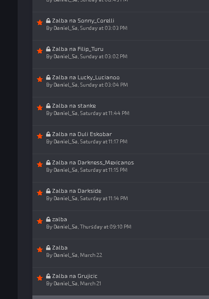Click the star icon beside lowercase zalba topic
The image size is (209, 299).
point(40,221)
